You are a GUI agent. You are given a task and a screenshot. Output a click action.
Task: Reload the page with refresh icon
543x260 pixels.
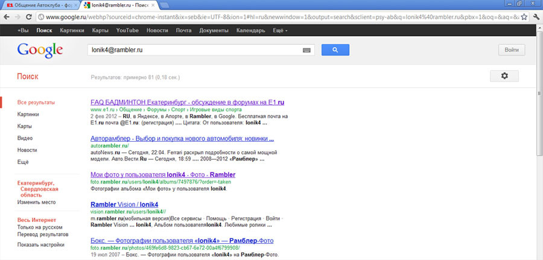point(29,17)
